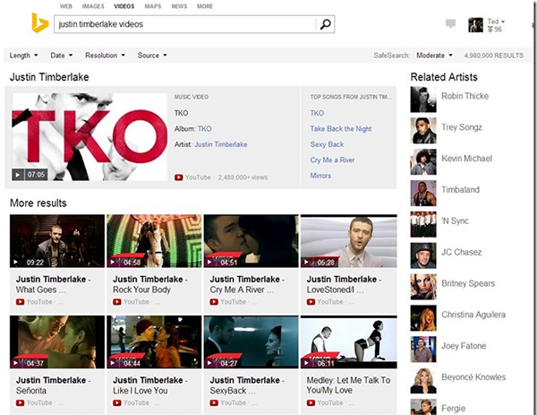Click the YouTube icon under the TKO details
Viewport: 537px width, 415px height.
178,177
